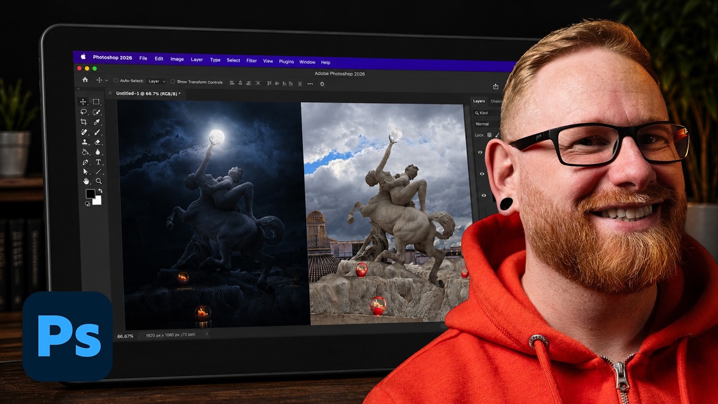Open the View menu
This screenshot has width=718, height=404.
coord(268,61)
